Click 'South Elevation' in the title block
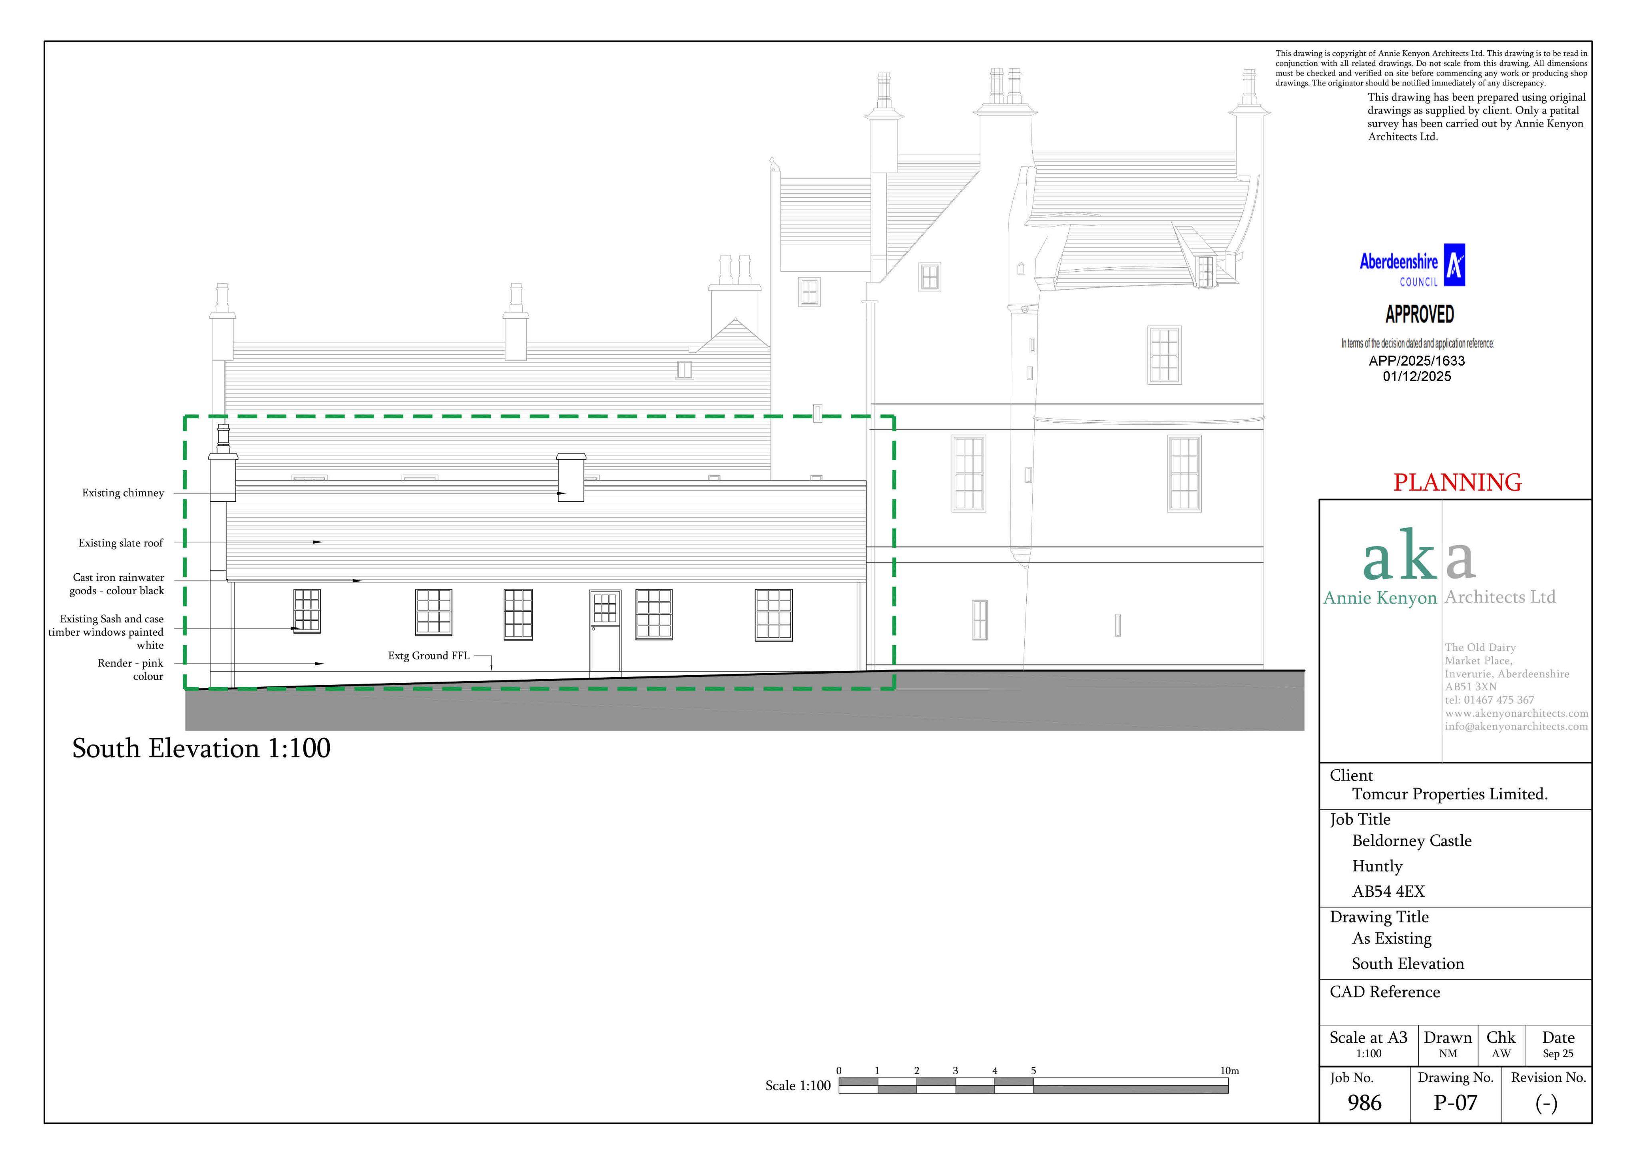This screenshot has height=1157, width=1637. click(1408, 964)
